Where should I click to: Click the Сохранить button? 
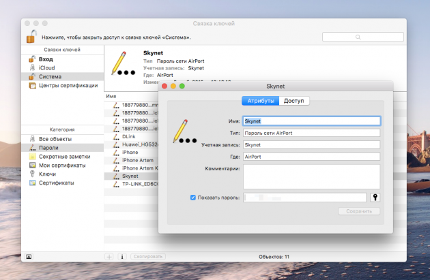click(358, 211)
